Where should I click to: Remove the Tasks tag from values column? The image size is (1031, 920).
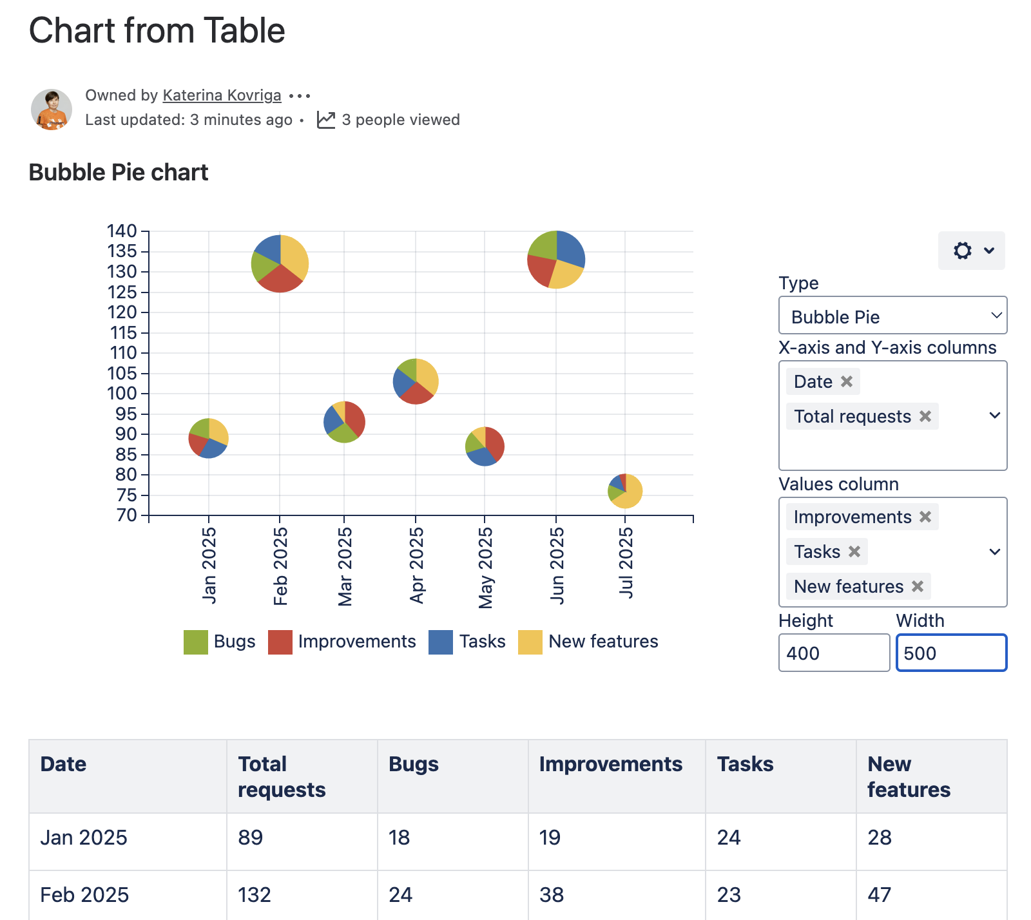pyautogui.click(x=854, y=551)
